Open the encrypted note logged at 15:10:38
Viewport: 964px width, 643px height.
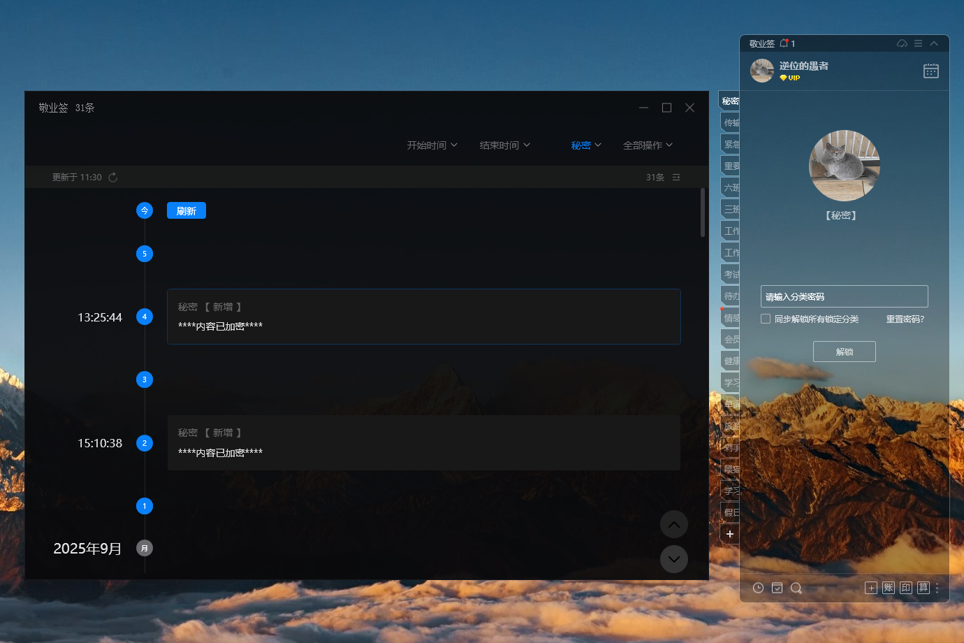click(424, 443)
